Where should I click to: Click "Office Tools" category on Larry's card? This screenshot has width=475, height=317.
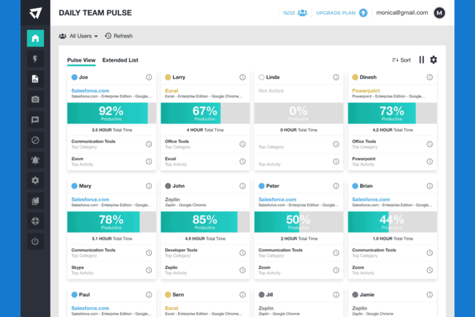pos(177,141)
